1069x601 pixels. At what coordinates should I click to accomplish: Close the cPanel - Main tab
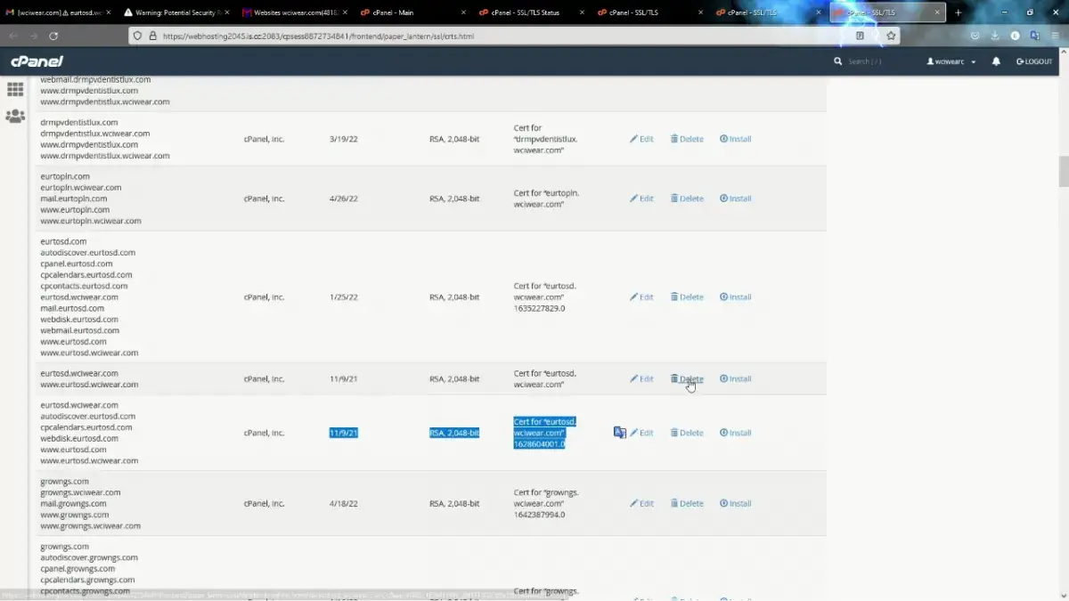coord(464,12)
